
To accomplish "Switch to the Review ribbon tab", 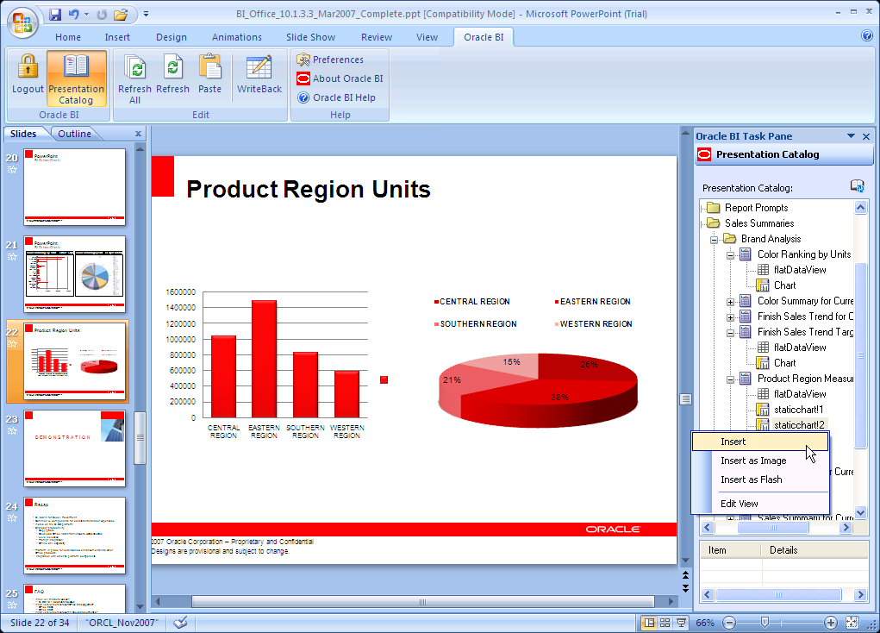I will [x=377, y=37].
